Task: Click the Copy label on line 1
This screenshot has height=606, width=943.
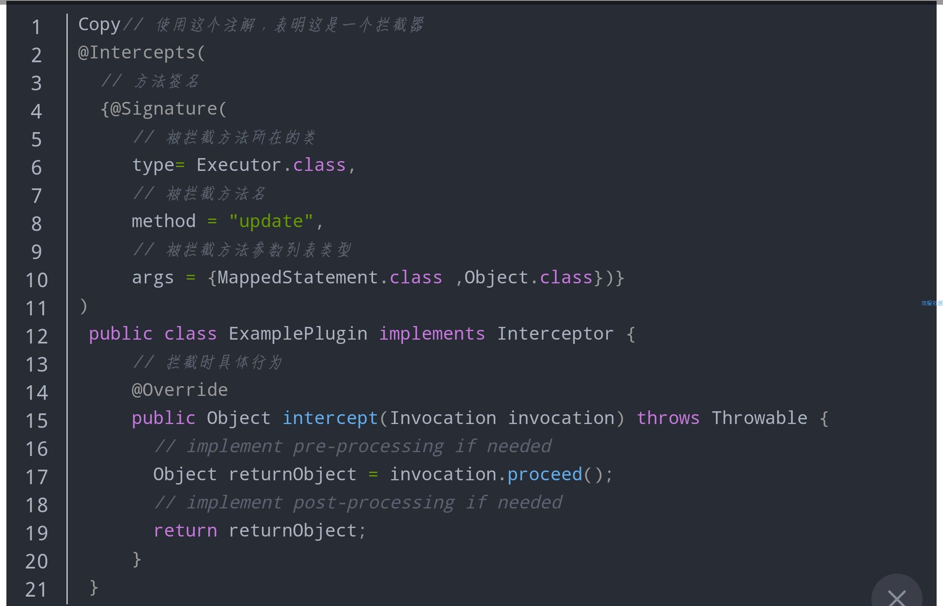Action: 99,25
